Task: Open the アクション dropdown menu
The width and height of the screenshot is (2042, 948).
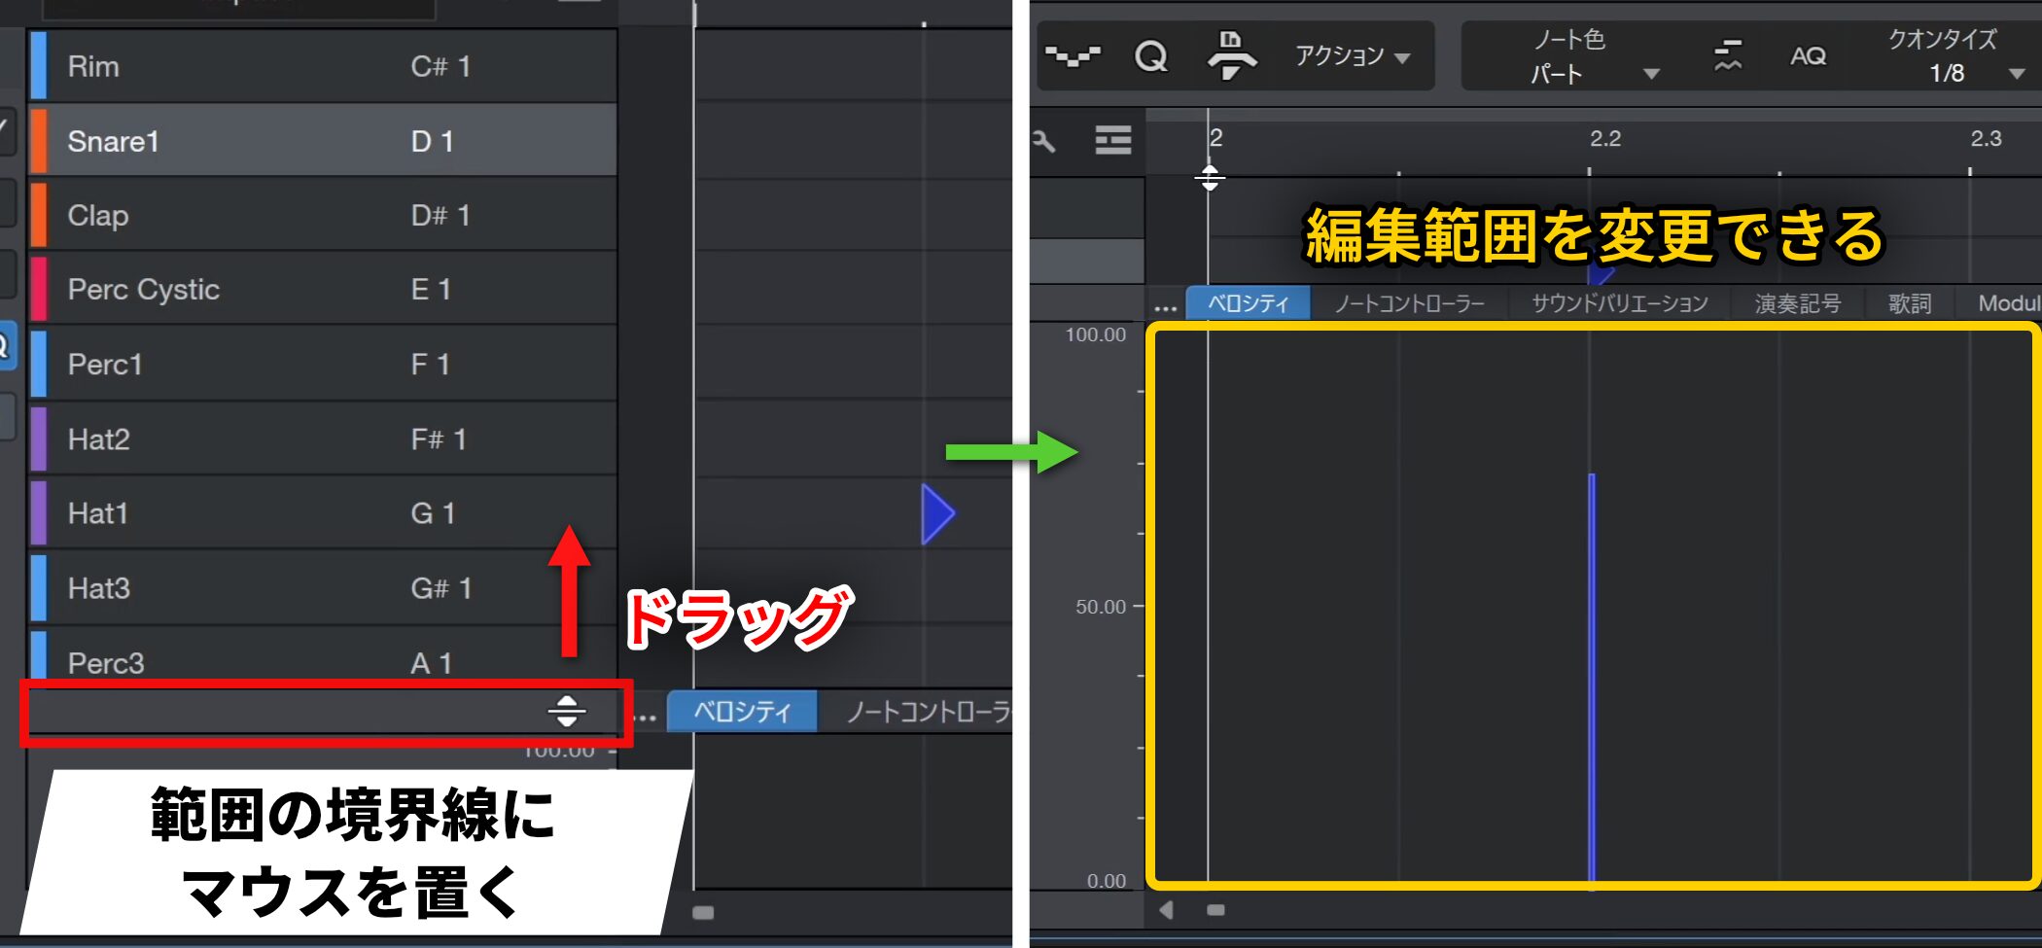Action: coord(1352,56)
